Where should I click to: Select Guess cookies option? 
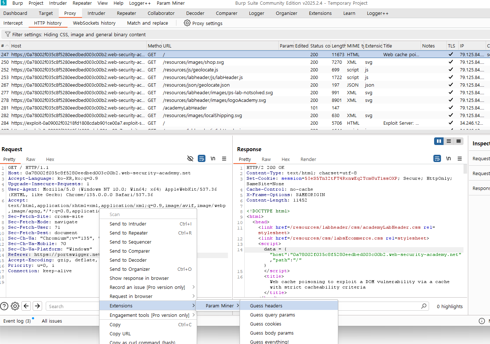289,324
